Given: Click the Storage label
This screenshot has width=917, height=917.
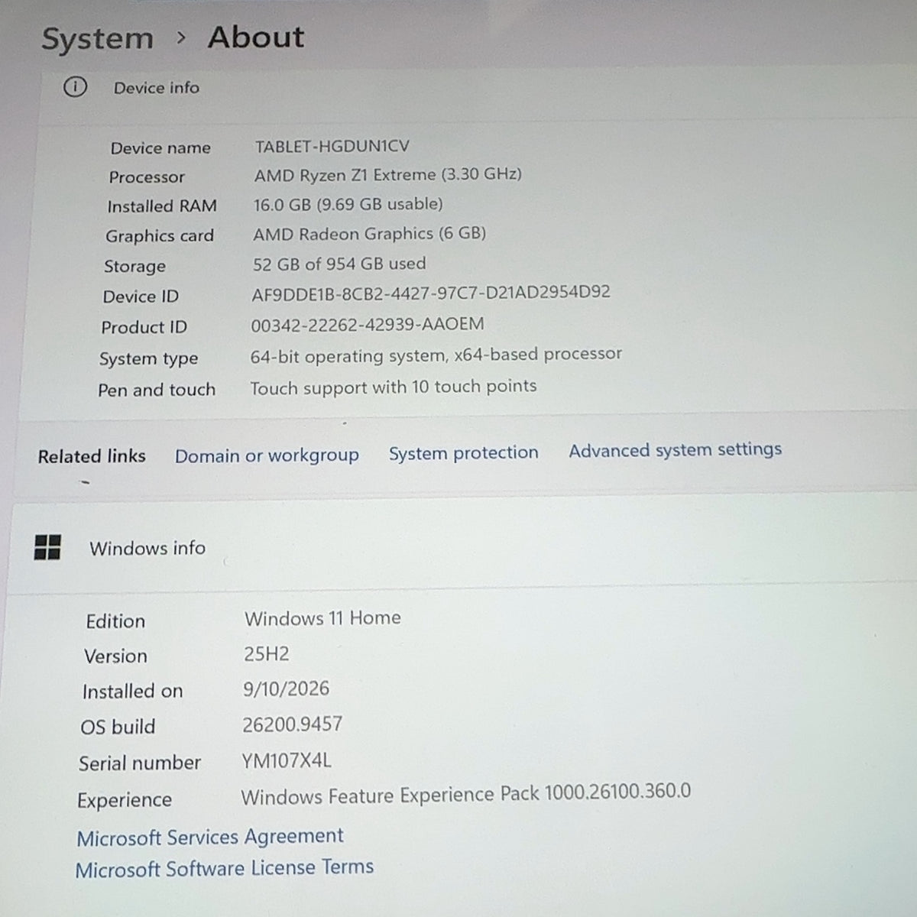Looking at the screenshot, I should click(134, 266).
